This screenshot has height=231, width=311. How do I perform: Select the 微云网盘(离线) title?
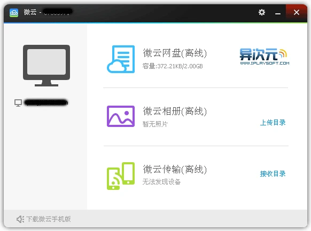click(x=175, y=53)
